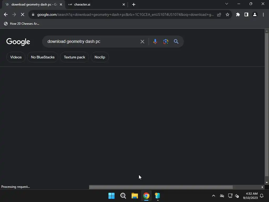Select the No BlueStacks filter chip
The width and height of the screenshot is (269, 202).
coord(43,57)
